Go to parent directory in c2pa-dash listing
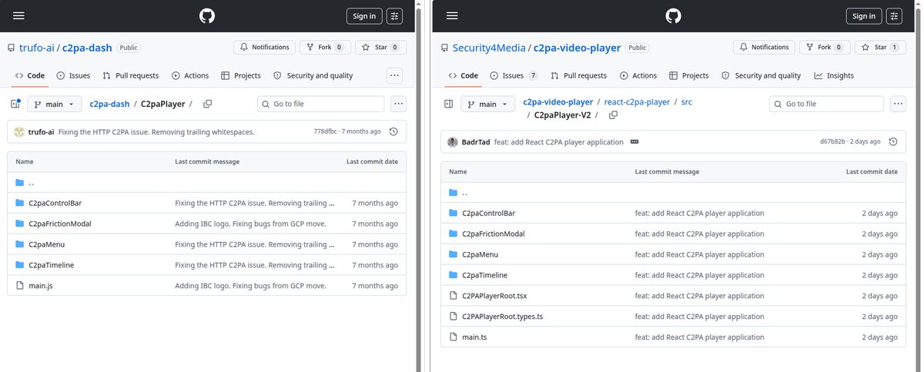This screenshot has height=372, width=924. (31, 182)
